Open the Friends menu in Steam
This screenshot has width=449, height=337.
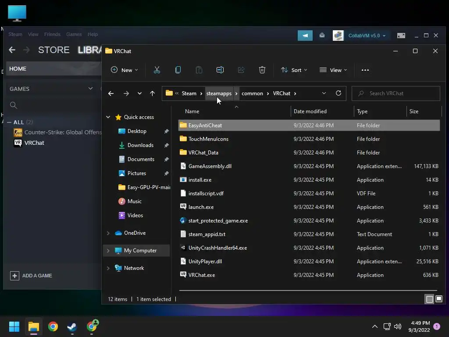tap(52, 34)
